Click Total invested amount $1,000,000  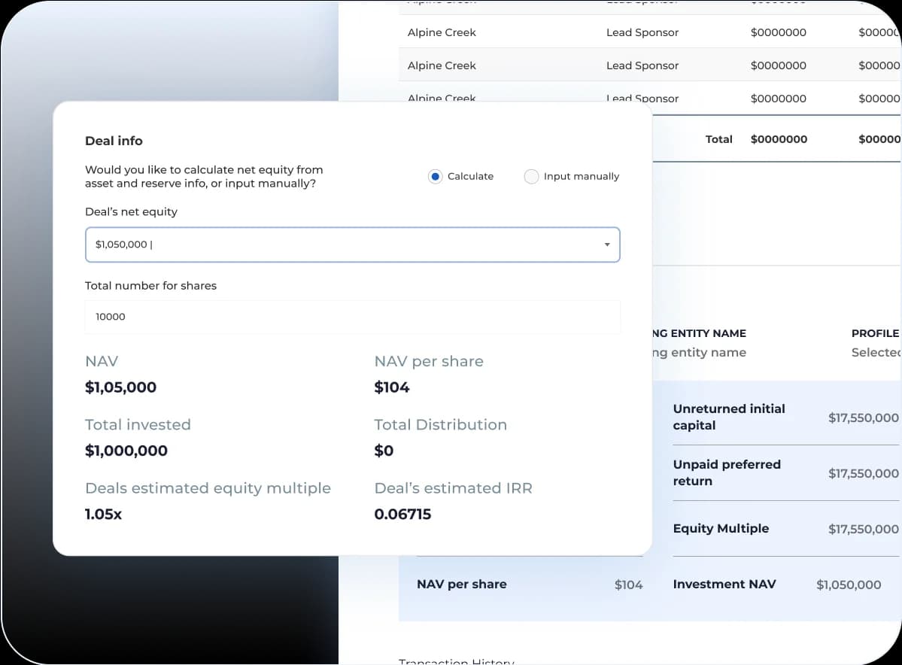click(x=126, y=451)
